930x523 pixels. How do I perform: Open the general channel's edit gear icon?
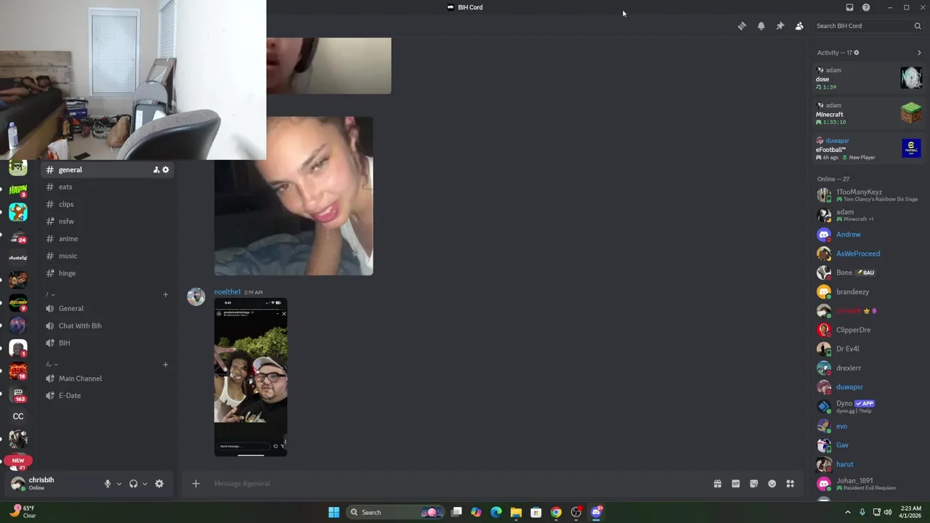click(x=166, y=170)
